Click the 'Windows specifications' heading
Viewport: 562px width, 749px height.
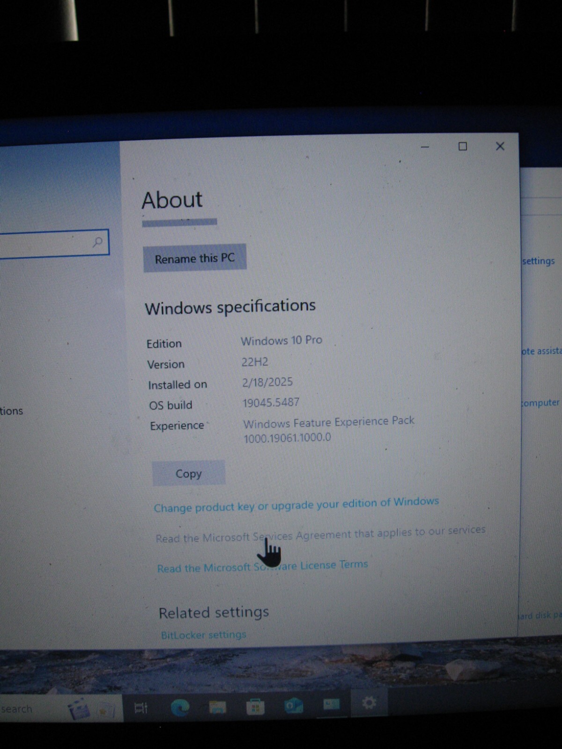pyautogui.click(x=230, y=307)
